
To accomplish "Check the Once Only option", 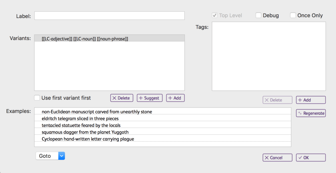I will (x=293, y=16).
